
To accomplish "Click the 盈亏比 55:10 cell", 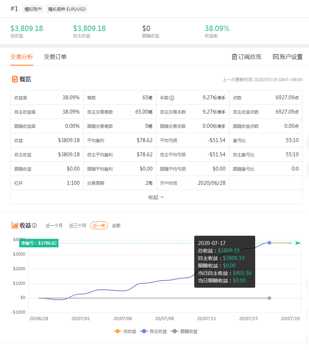I will point(266,140).
